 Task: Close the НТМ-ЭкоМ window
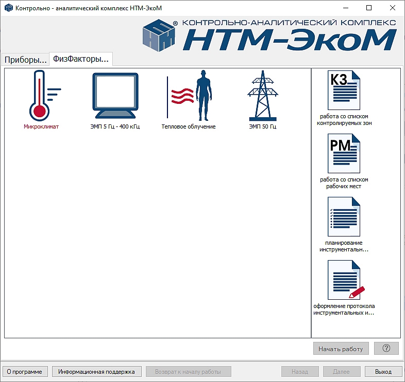pyautogui.click(x=393, y=8)
